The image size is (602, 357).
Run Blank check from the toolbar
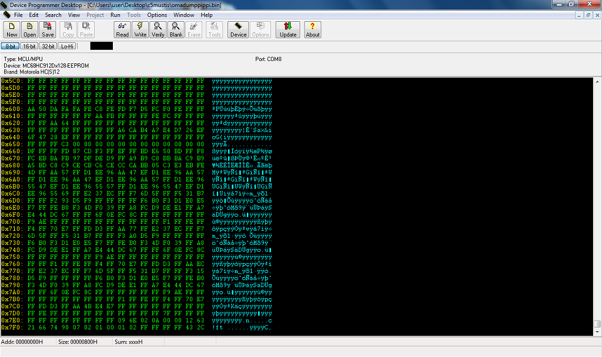tap(176, 29)
